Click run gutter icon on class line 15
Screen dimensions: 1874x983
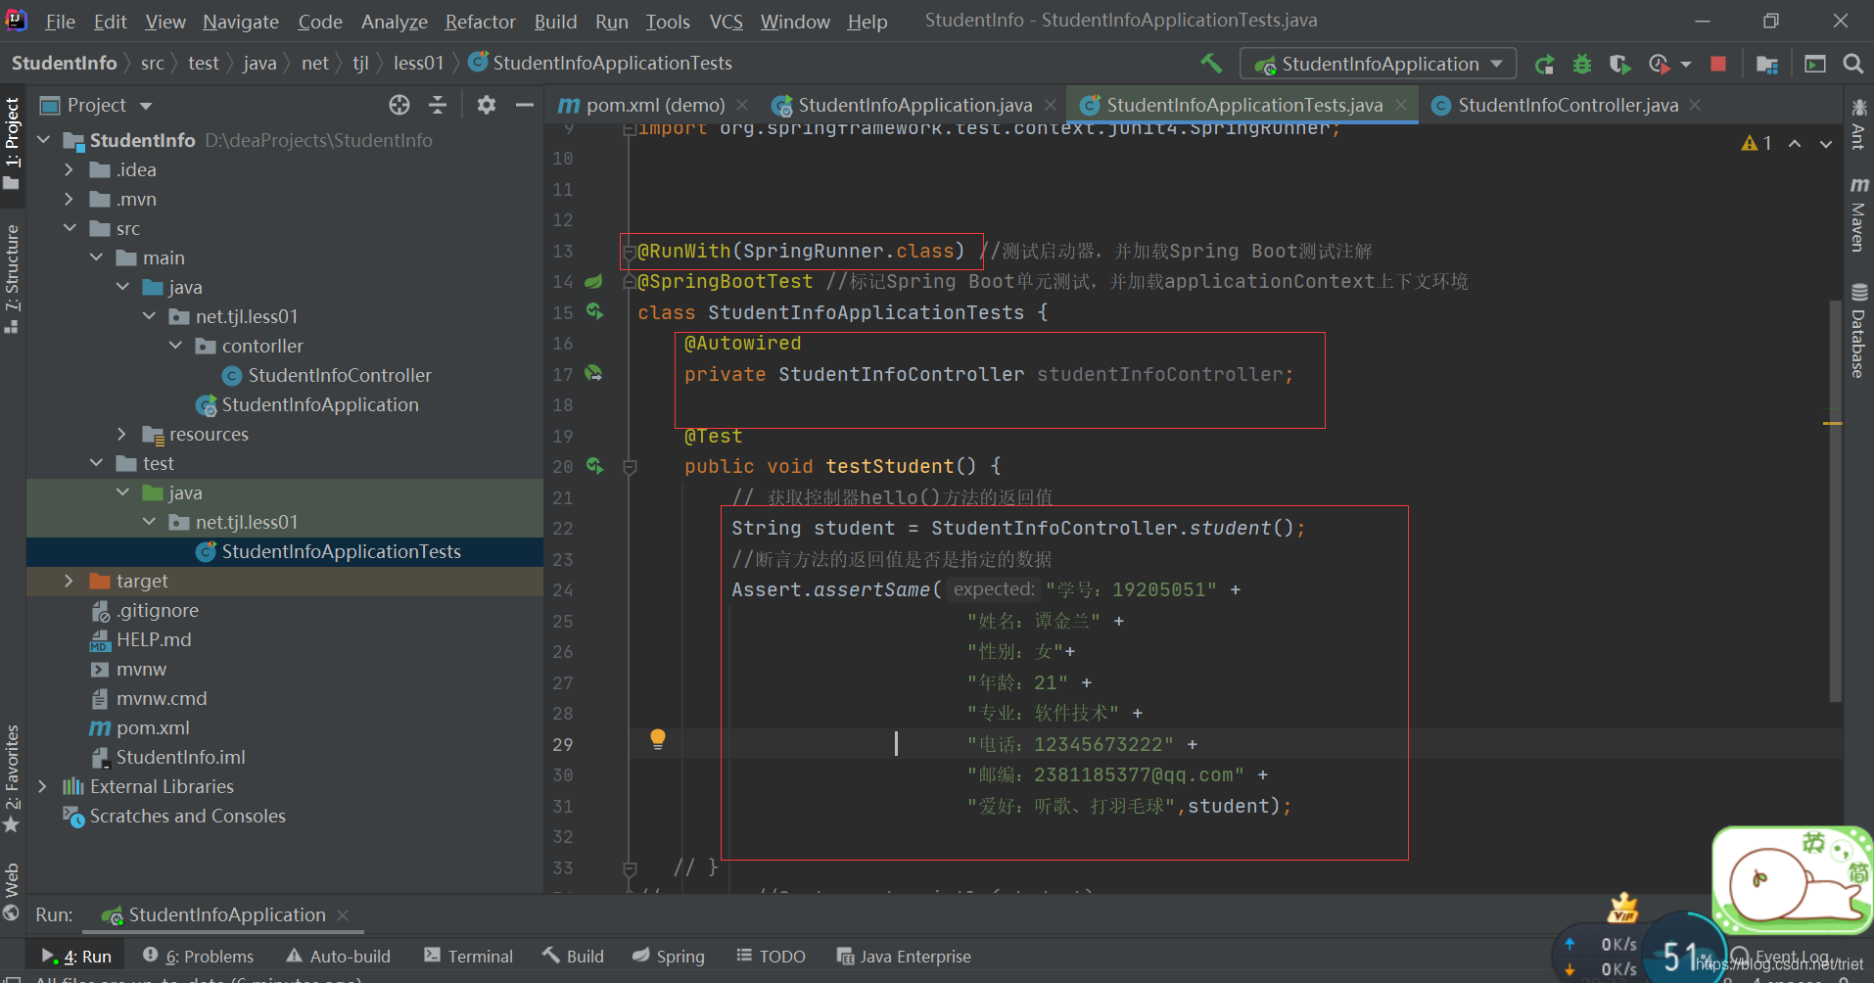pos(594,311)
